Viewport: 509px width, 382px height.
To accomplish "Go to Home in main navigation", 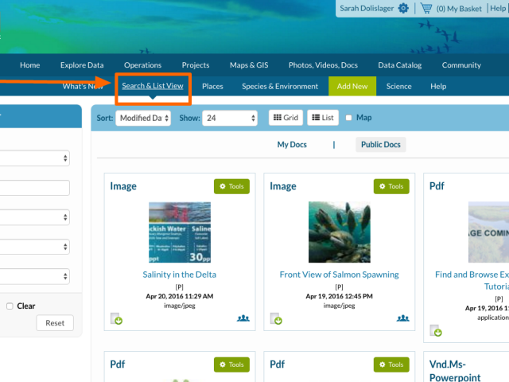I will pyautogui.click(x=30, y=65).
